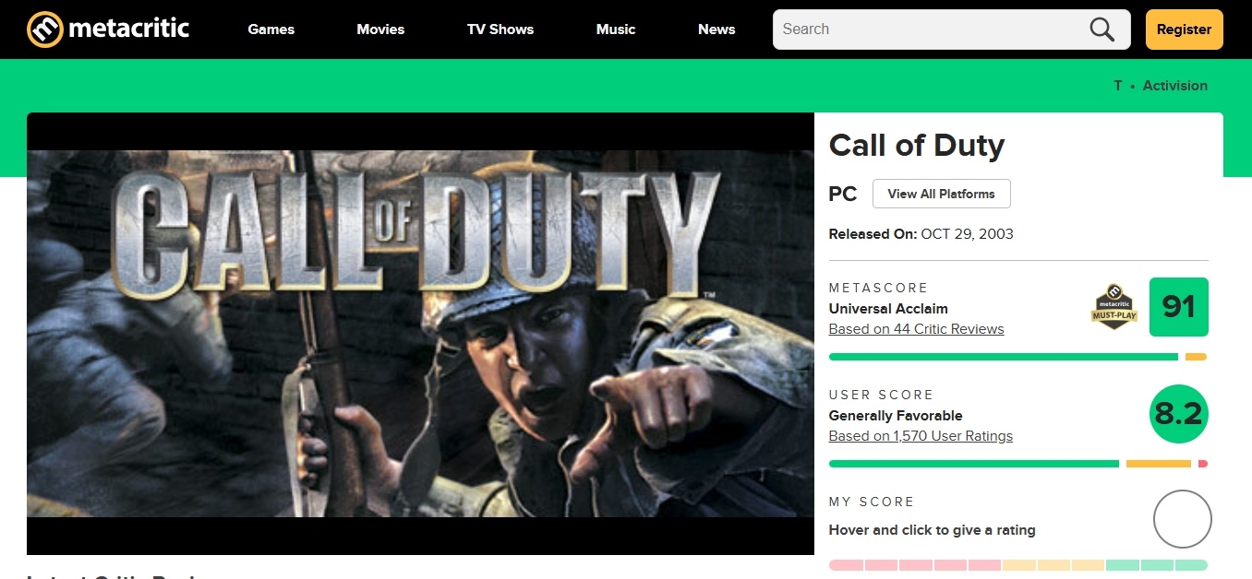
Task: Click the Register button
Action: point(1184,29)
